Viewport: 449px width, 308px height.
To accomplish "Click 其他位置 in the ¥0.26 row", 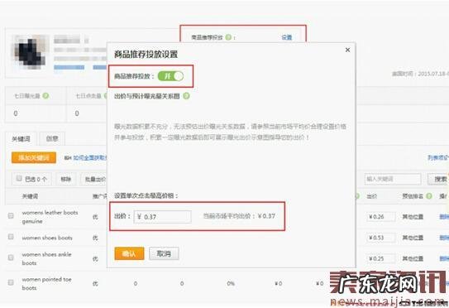I will pyautogui.click(x=413, y=217).
